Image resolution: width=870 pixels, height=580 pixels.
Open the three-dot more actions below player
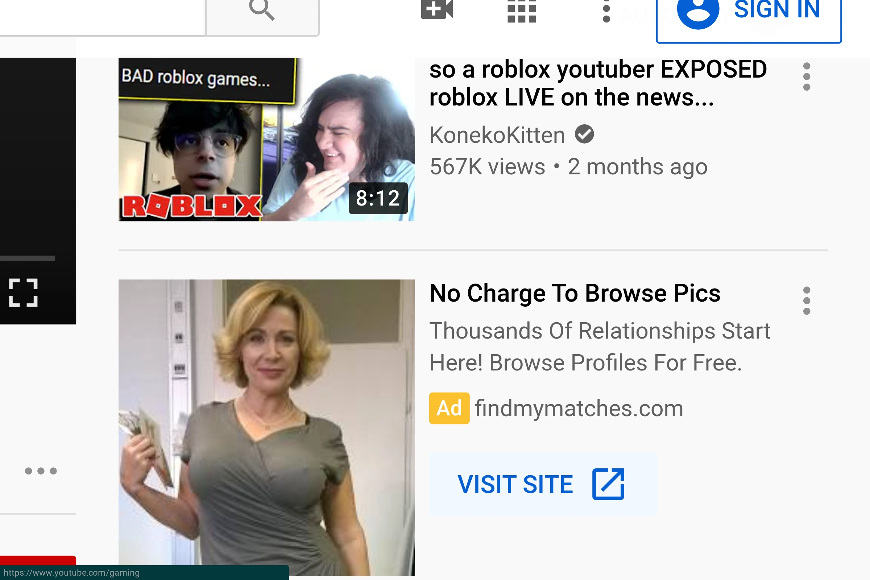coord(41,471)
